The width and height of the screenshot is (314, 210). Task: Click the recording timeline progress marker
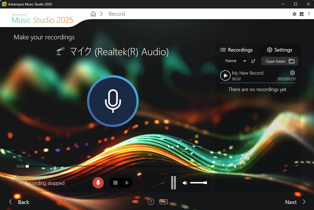click(27, 166)
